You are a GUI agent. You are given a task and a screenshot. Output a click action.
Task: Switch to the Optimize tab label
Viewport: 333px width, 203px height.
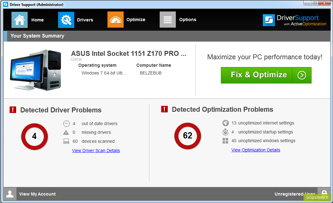136,20
